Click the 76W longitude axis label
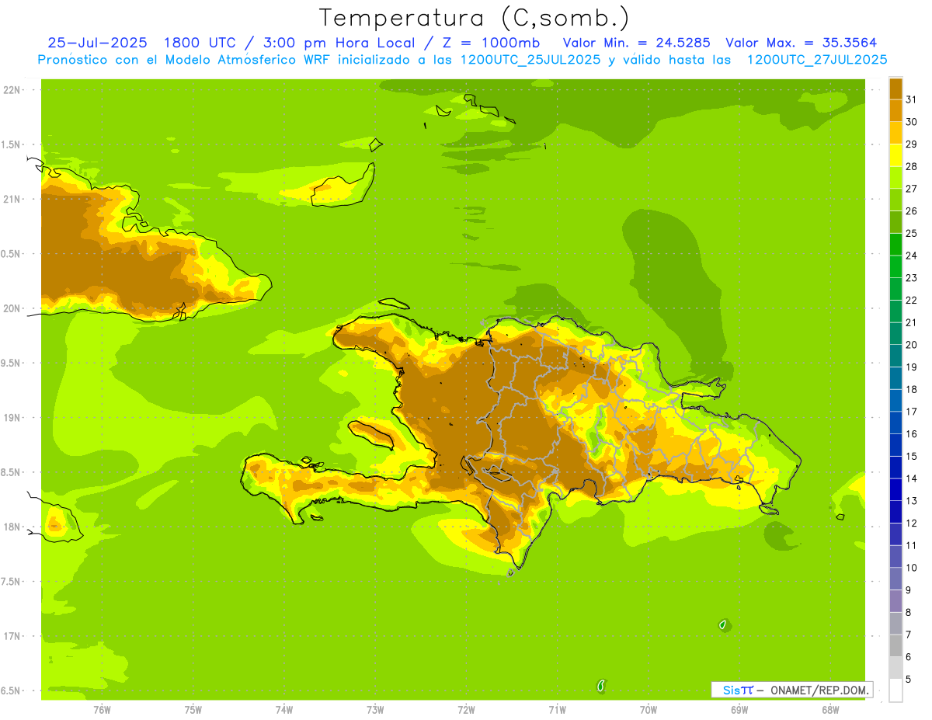The width and height of the screenshot is (932, 720). 102,710
